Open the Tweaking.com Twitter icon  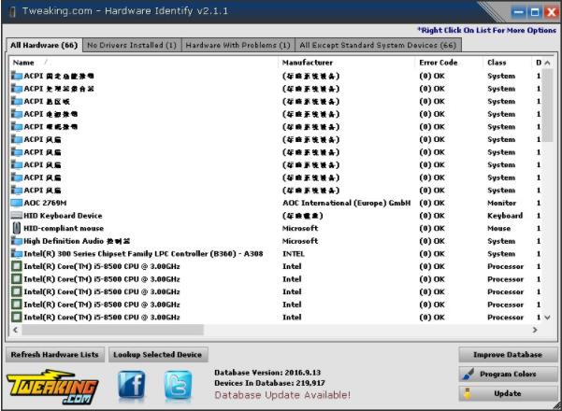pos(178,384)
